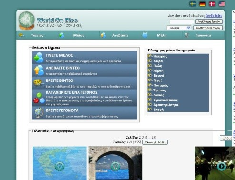Click the people icon beside Μέλη

click(x=145, y=35)
